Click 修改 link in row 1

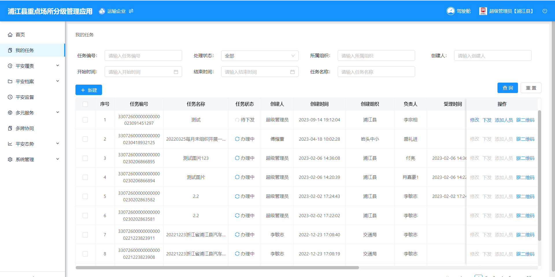tap(474, 120)
